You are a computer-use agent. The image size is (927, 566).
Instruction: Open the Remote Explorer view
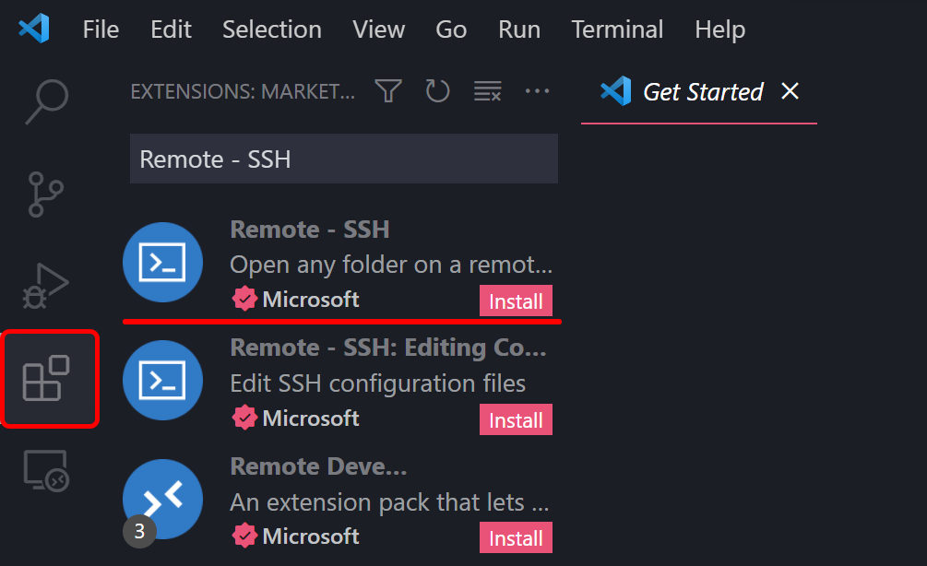pos(46,472)
